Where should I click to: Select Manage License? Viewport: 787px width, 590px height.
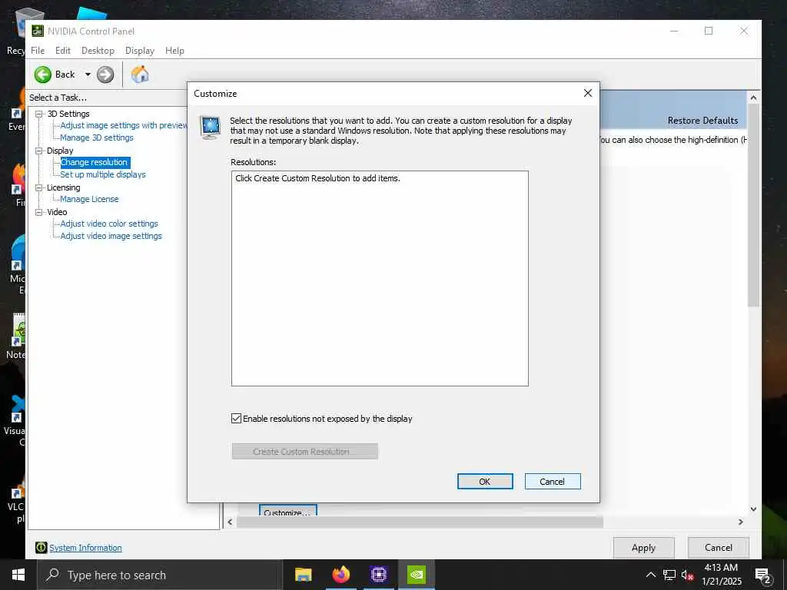[89, 199]
